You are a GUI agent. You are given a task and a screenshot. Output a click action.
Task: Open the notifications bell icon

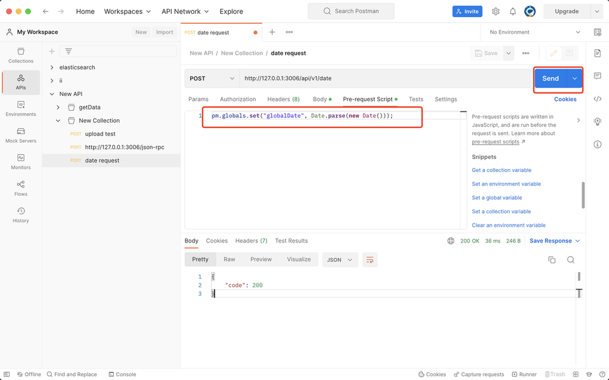[x=513, y=12]
